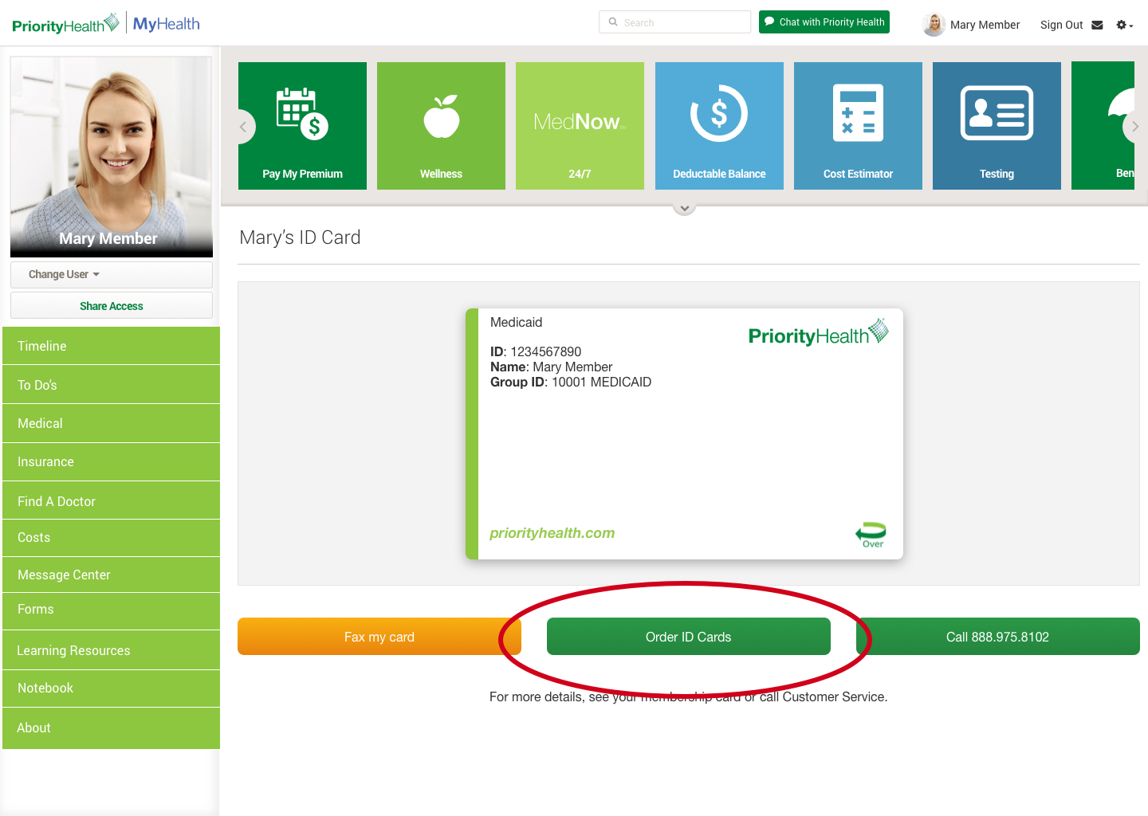1148x816 pixels.
Task: Start Chat with Priority Health
Action: click(824, 22)
